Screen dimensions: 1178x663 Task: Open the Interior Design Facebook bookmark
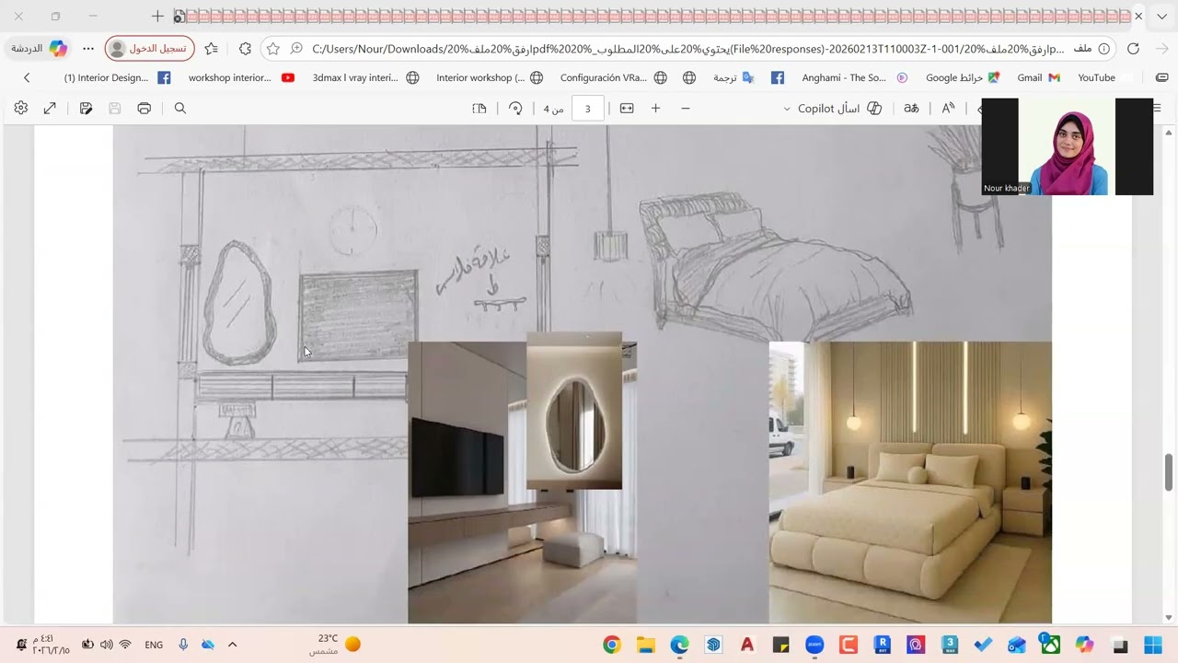[x=117, y=78]
